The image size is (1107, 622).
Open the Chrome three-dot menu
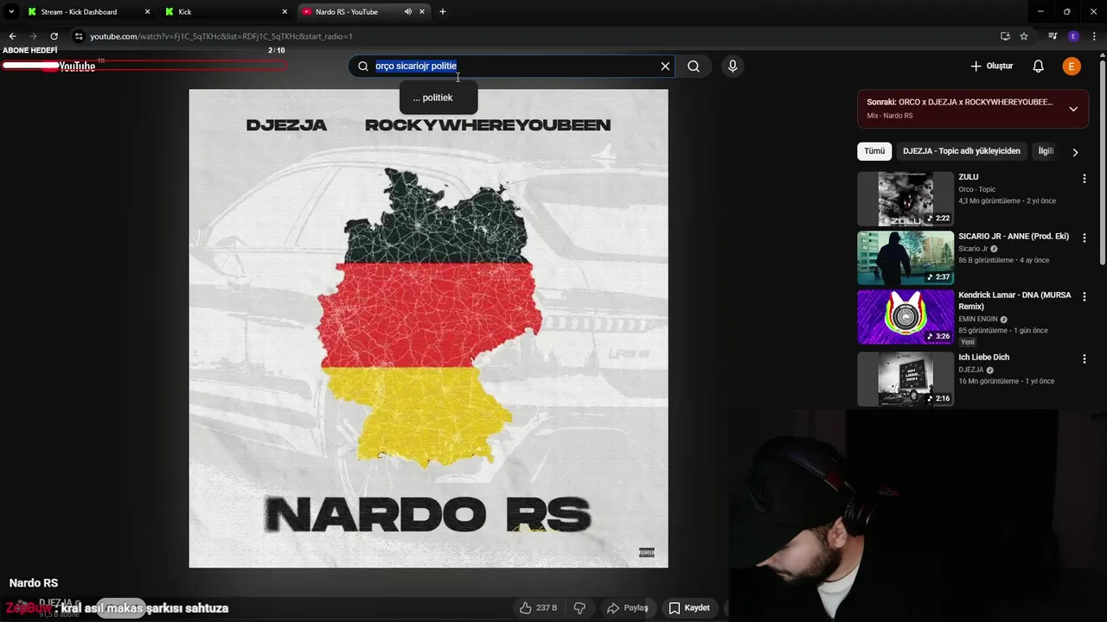(1094, 36)
